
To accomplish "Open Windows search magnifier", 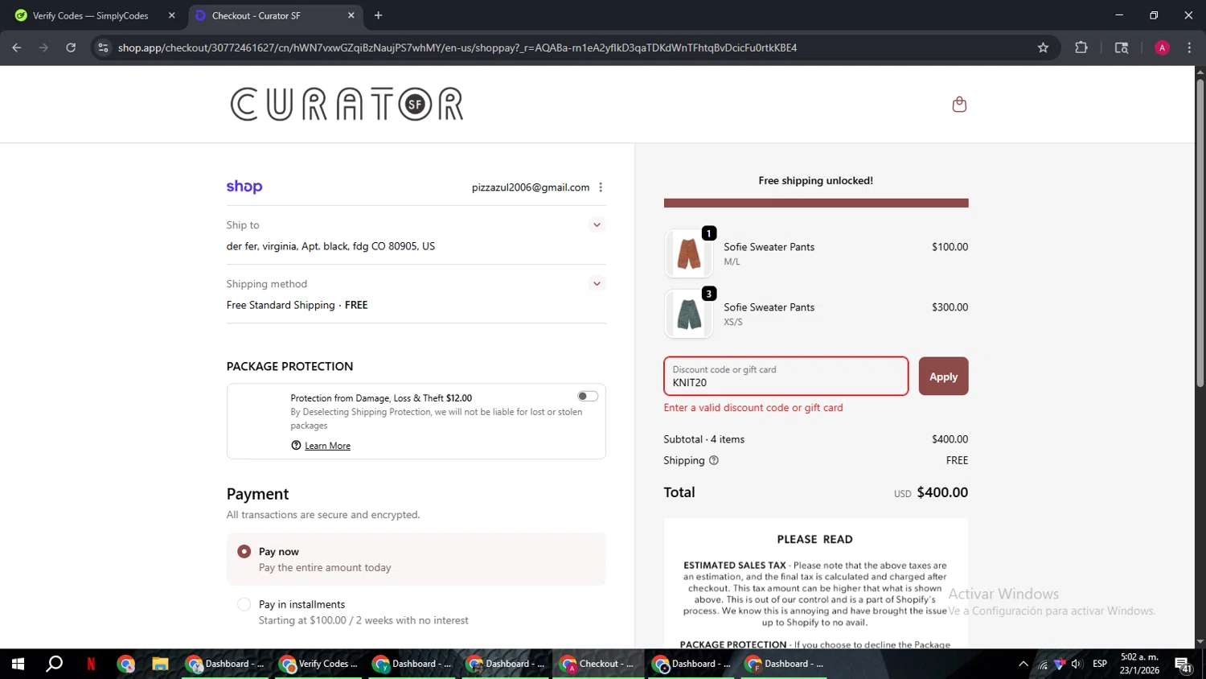I will 54,664.
